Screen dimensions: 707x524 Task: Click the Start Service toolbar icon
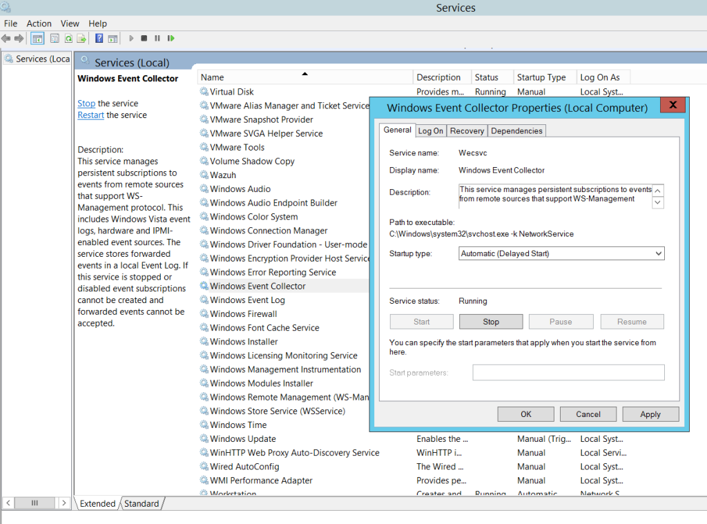[x=131, y=38]
